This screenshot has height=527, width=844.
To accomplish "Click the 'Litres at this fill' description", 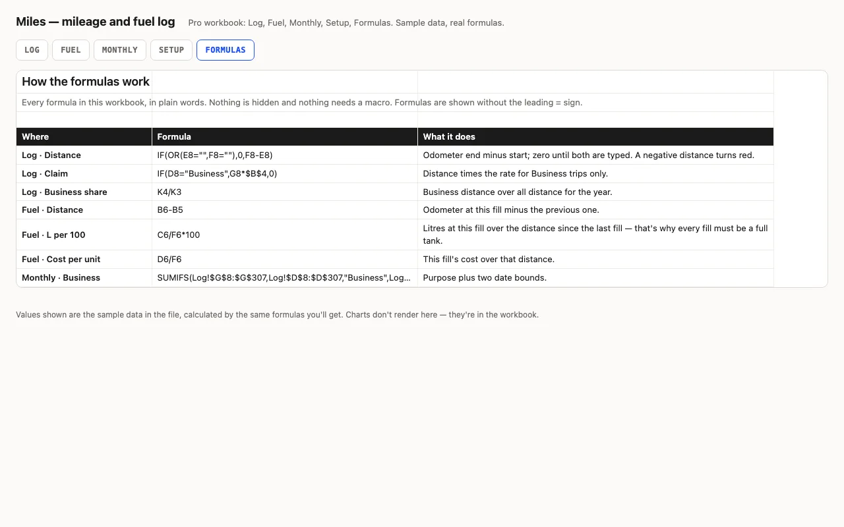I will [x=595, y=235].
